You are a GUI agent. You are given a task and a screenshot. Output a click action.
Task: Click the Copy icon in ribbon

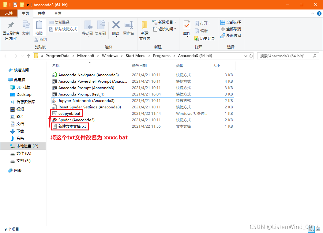pos(26,25)
